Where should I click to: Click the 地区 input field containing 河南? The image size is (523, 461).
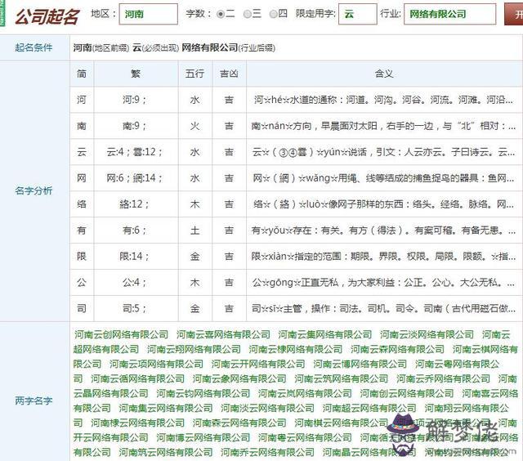149,14
